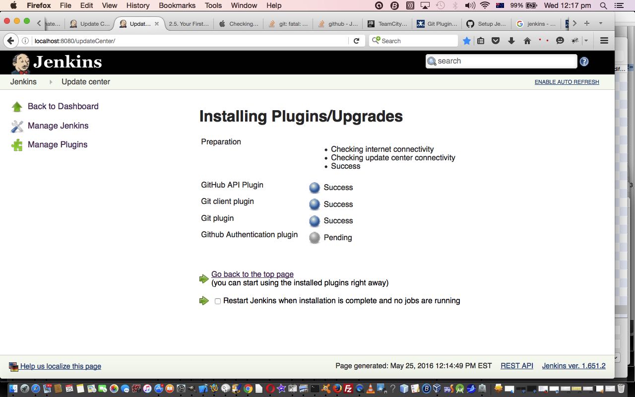Click the Jenkins search input field
This screenshot has width=635, height=397.
tap(502, 61)
